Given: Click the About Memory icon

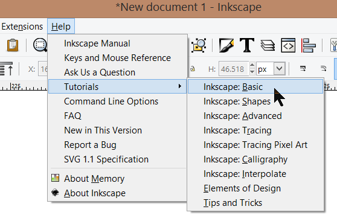Looking at the screenshot, I should (x=55, y=178).
